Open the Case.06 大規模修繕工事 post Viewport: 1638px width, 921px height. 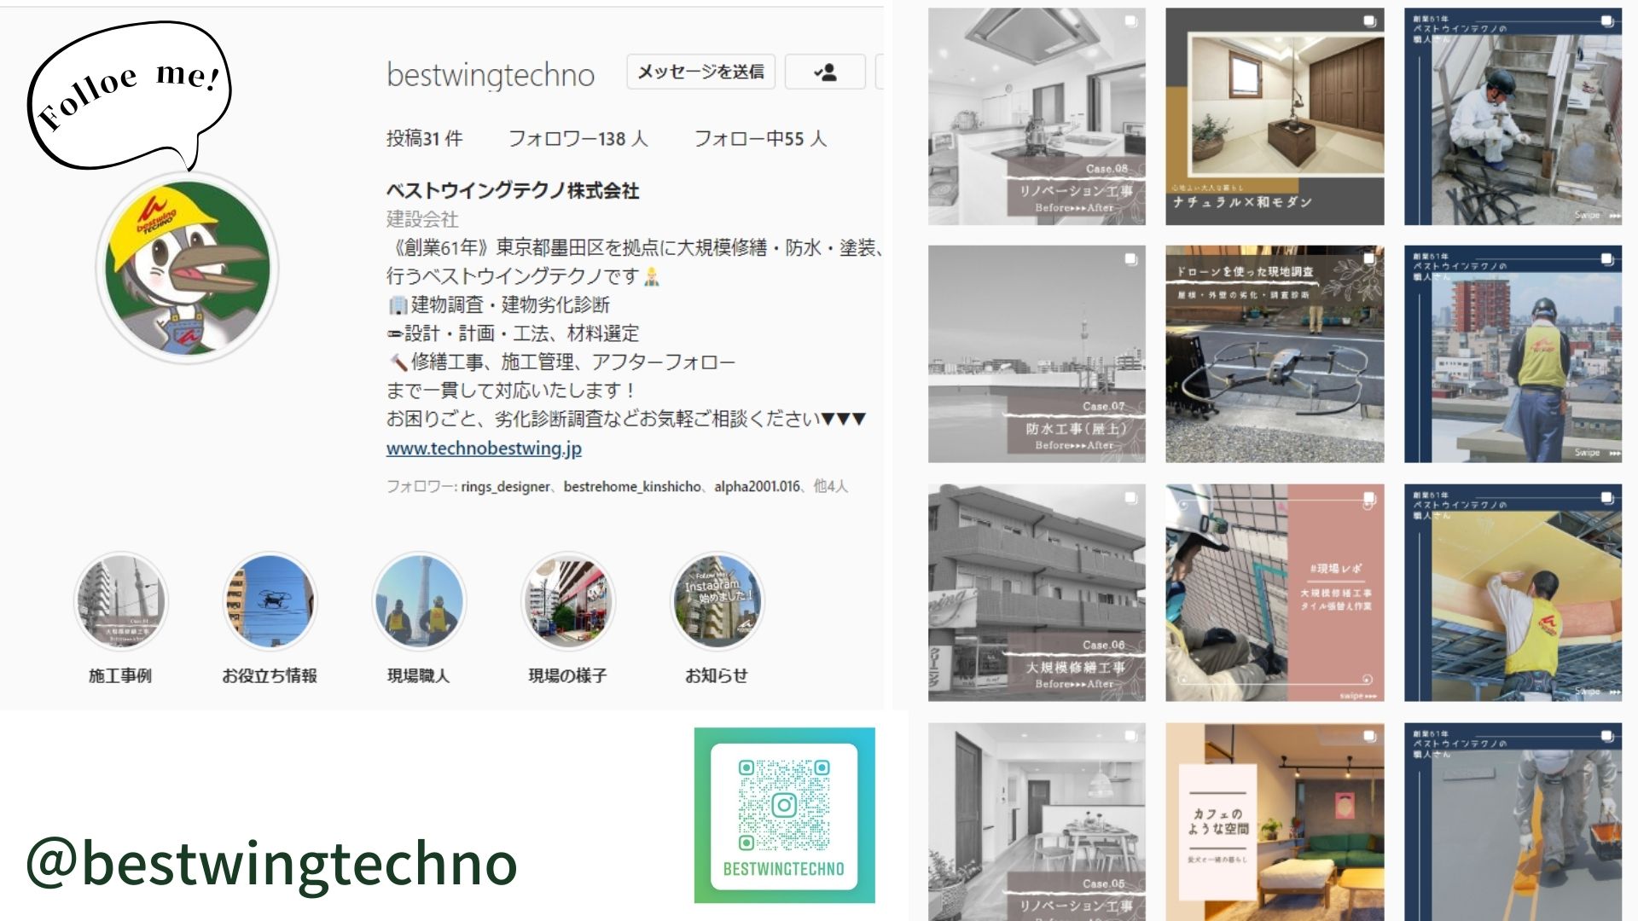click(1037, 593)
